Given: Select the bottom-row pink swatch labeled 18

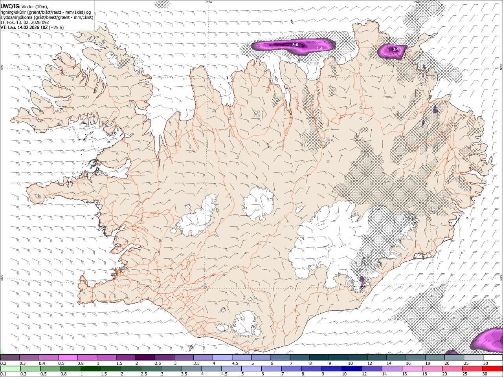Looking at the screenshot, I should (431, 368).
